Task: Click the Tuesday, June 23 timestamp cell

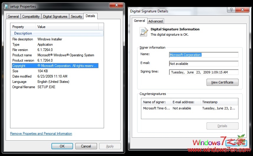Action: pyautogui.click(x=219, y=108)
